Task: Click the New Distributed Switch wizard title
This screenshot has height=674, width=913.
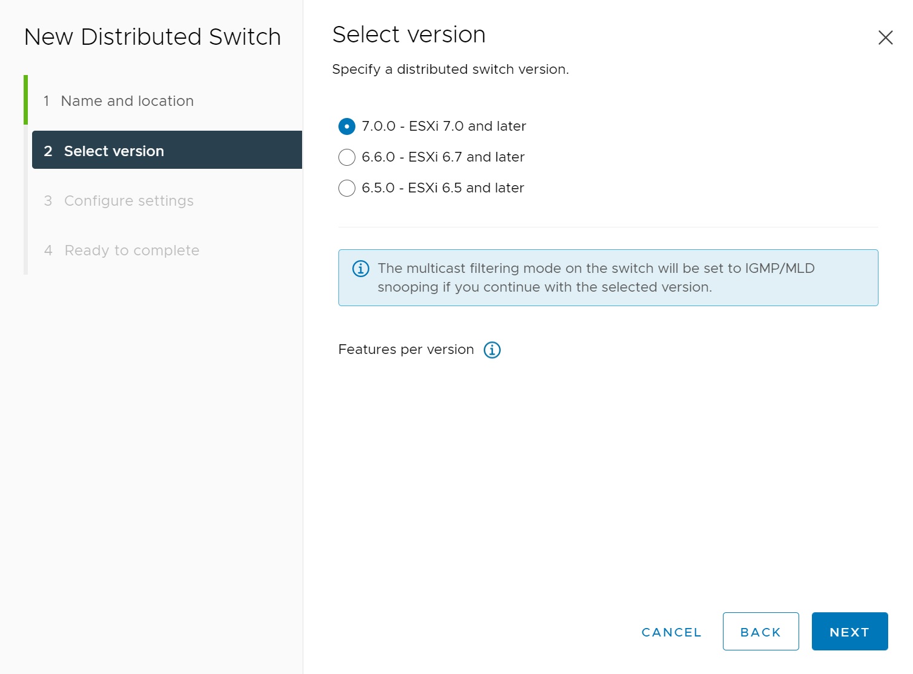Action: coord(153,37)
